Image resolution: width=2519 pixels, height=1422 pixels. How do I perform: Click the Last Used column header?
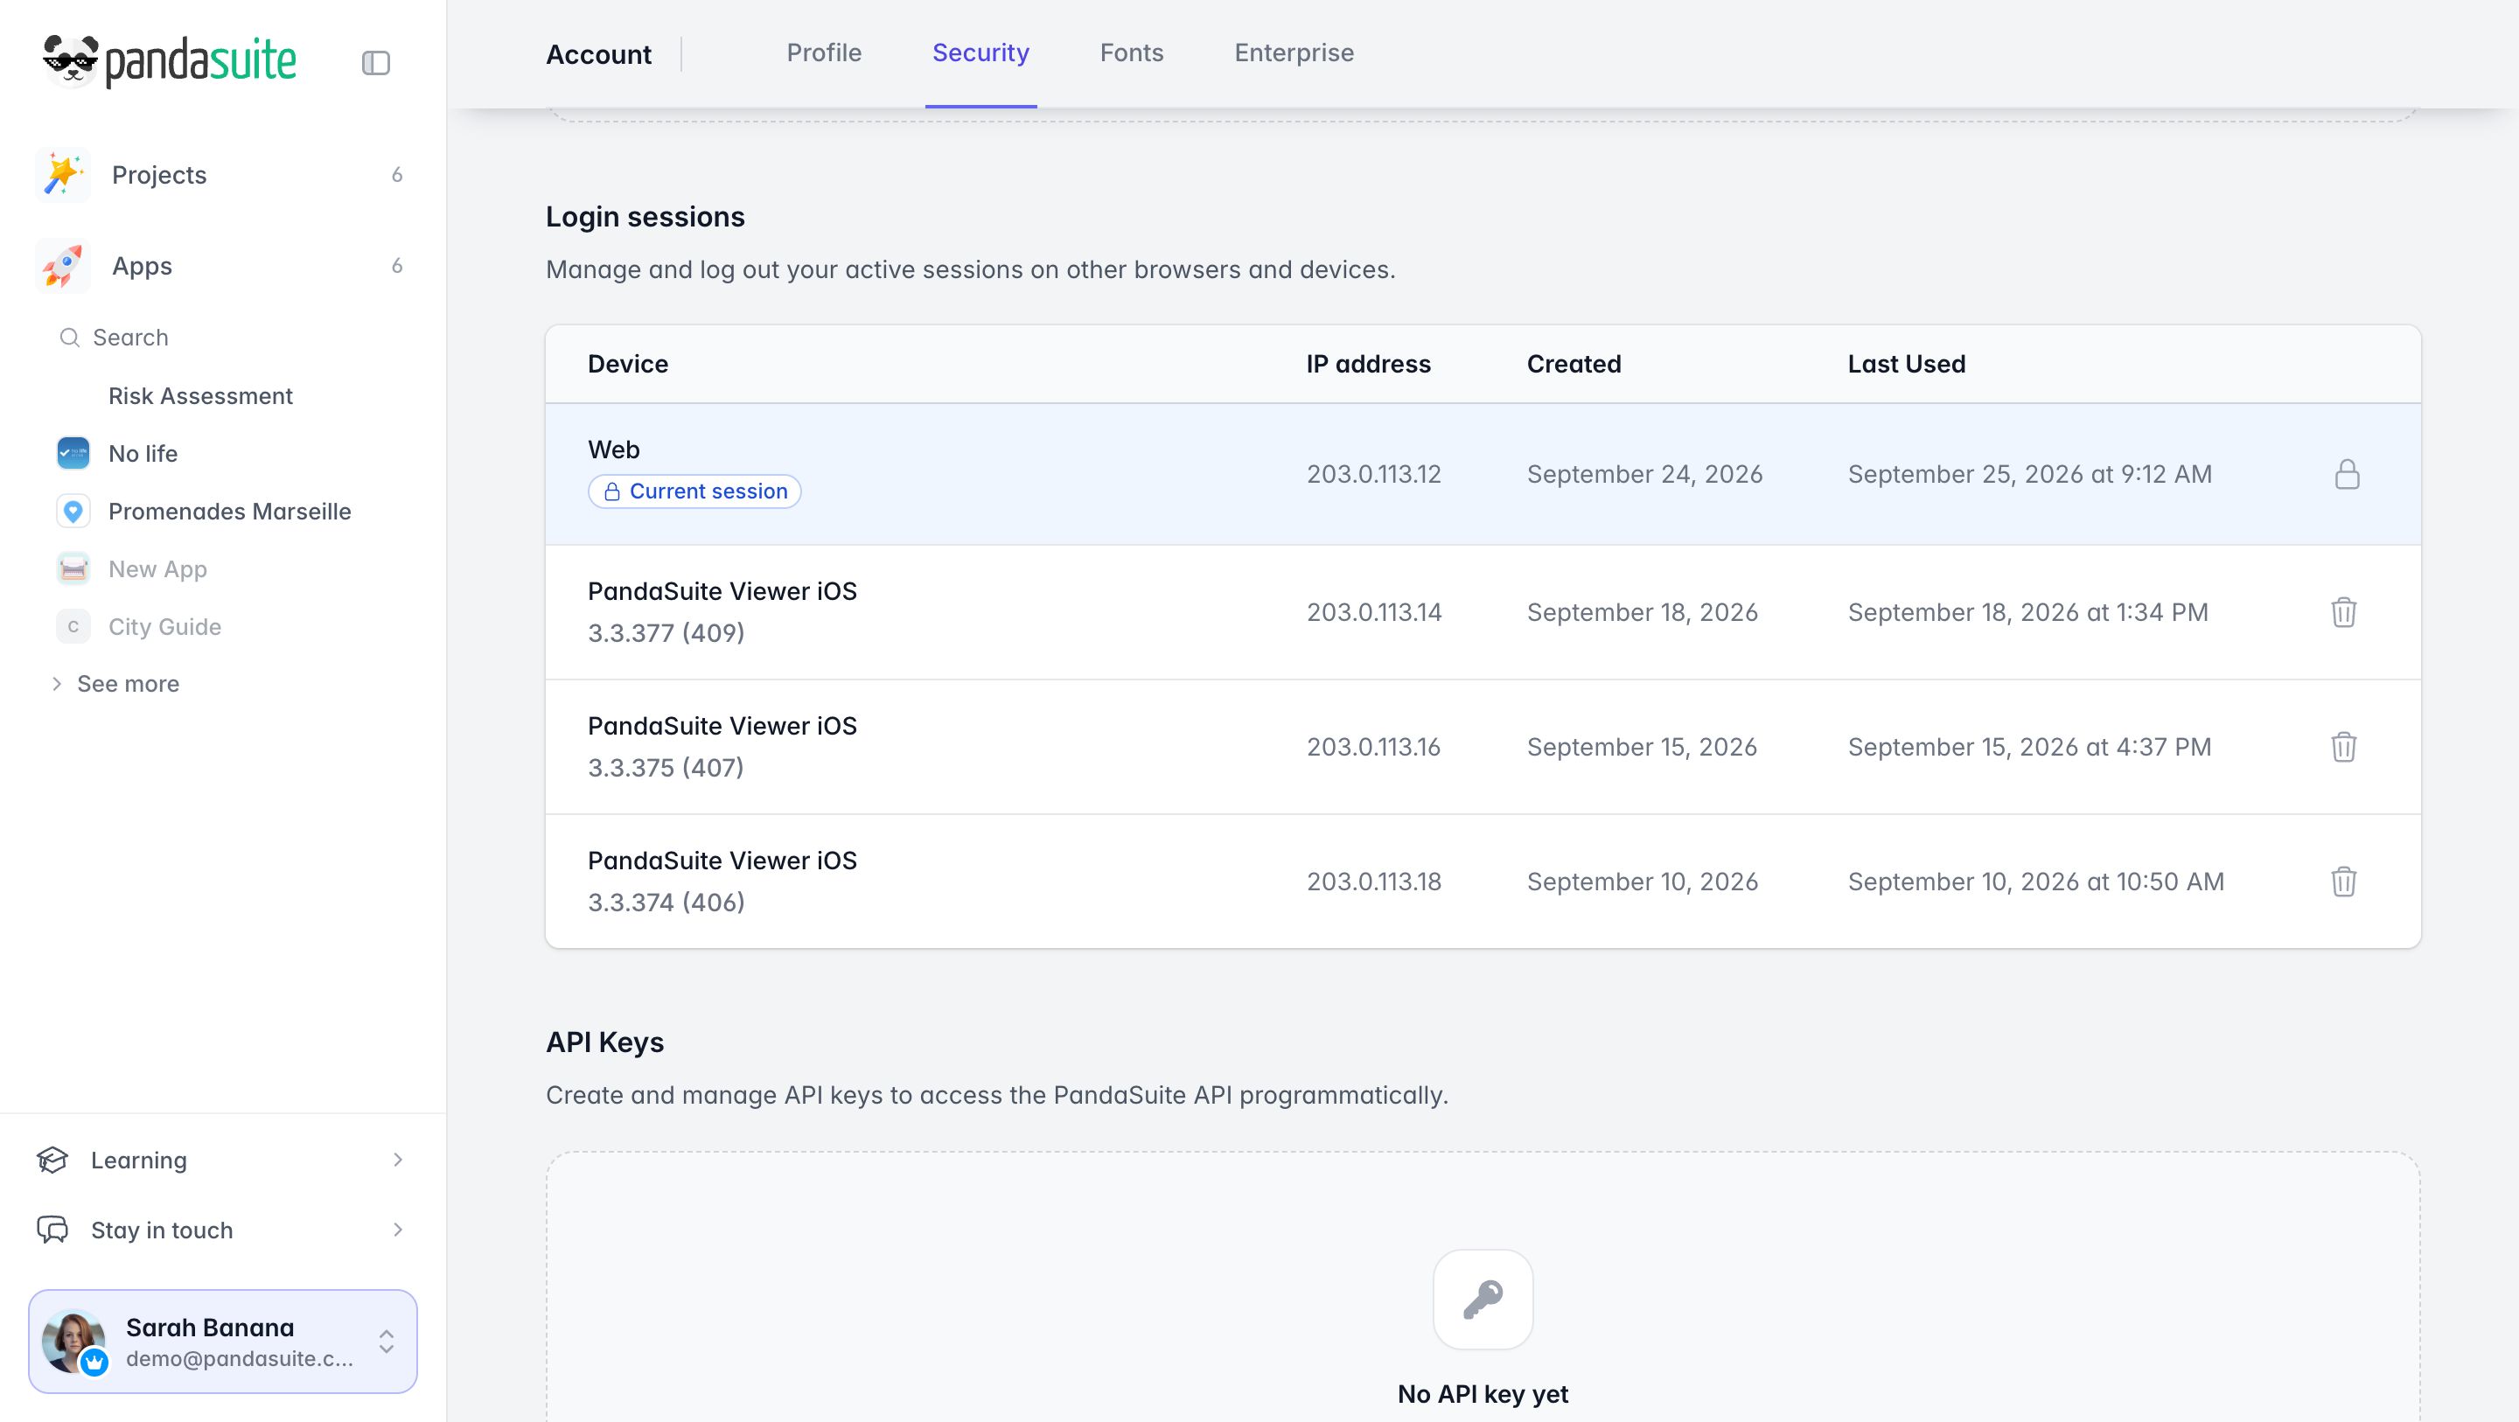tap(1906, 364)
